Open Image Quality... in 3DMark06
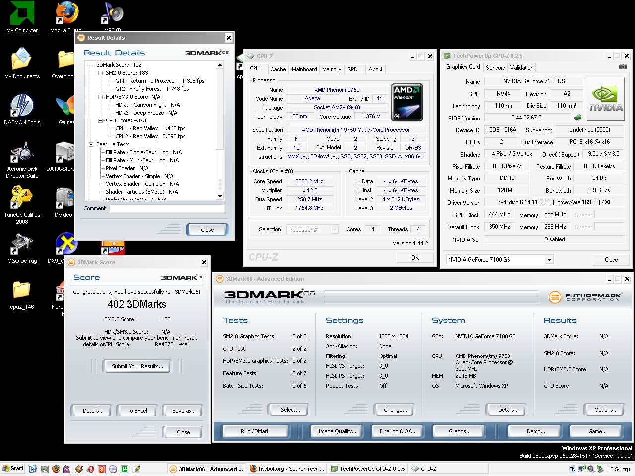This screenshot has width=635, height=476. point(337,431)
